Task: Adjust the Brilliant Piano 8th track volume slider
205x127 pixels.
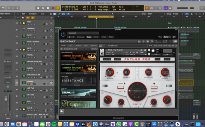Action: [x=46, y=77]
